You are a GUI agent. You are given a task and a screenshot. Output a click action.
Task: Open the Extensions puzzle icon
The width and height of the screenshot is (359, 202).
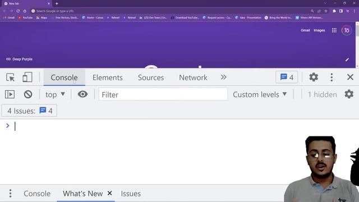click(334, 11)
